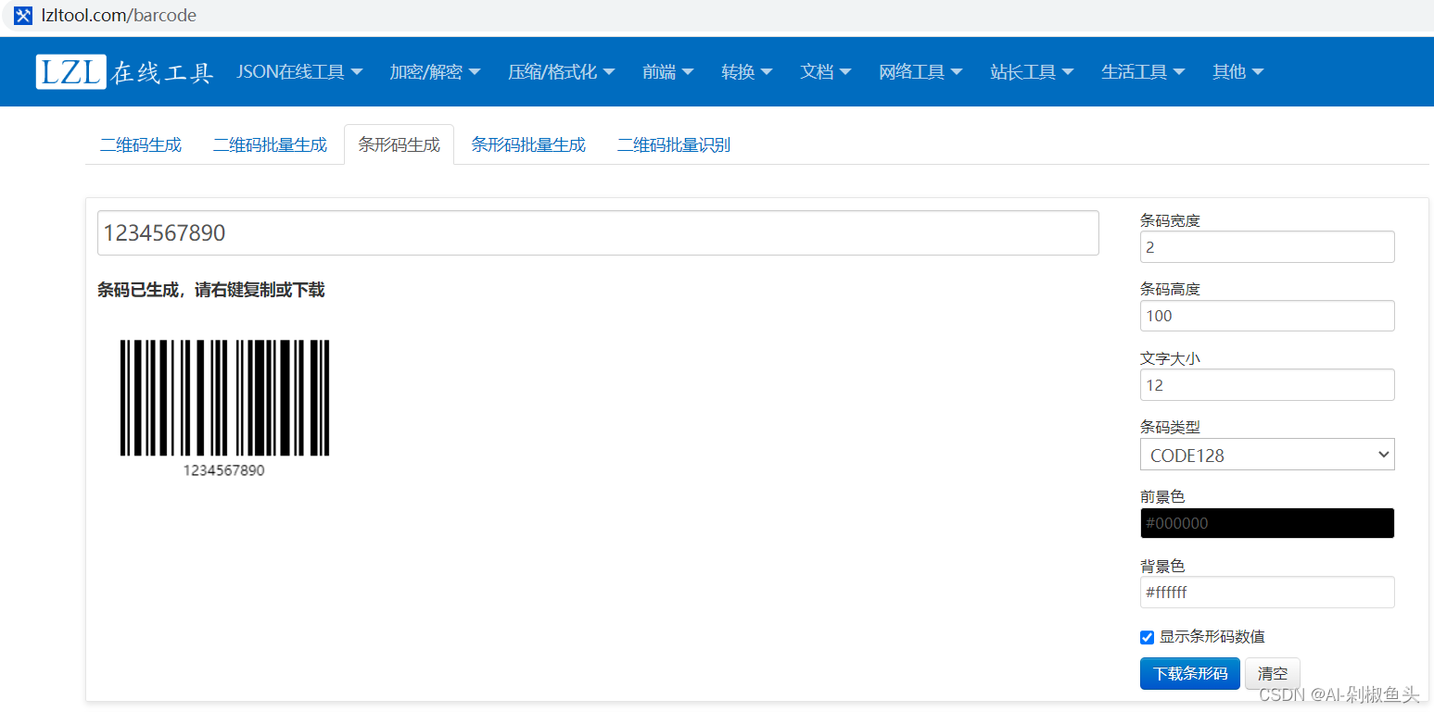Screen dimensions: 1434x712
Task: Pick the 前景色 black color field
Action: click(1267, 523)
